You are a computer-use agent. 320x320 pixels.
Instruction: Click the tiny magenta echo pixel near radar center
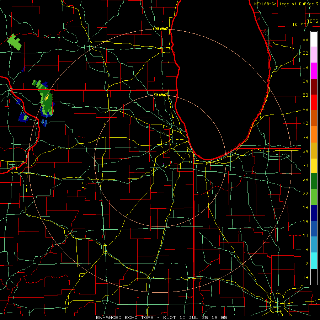pyautogui.click(x=164, y=164)
